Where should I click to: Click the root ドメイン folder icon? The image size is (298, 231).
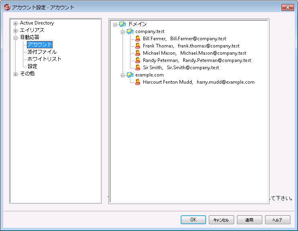[122, 24]
